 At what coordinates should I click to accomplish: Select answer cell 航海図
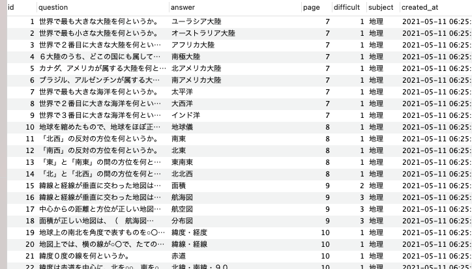(182, 198)
